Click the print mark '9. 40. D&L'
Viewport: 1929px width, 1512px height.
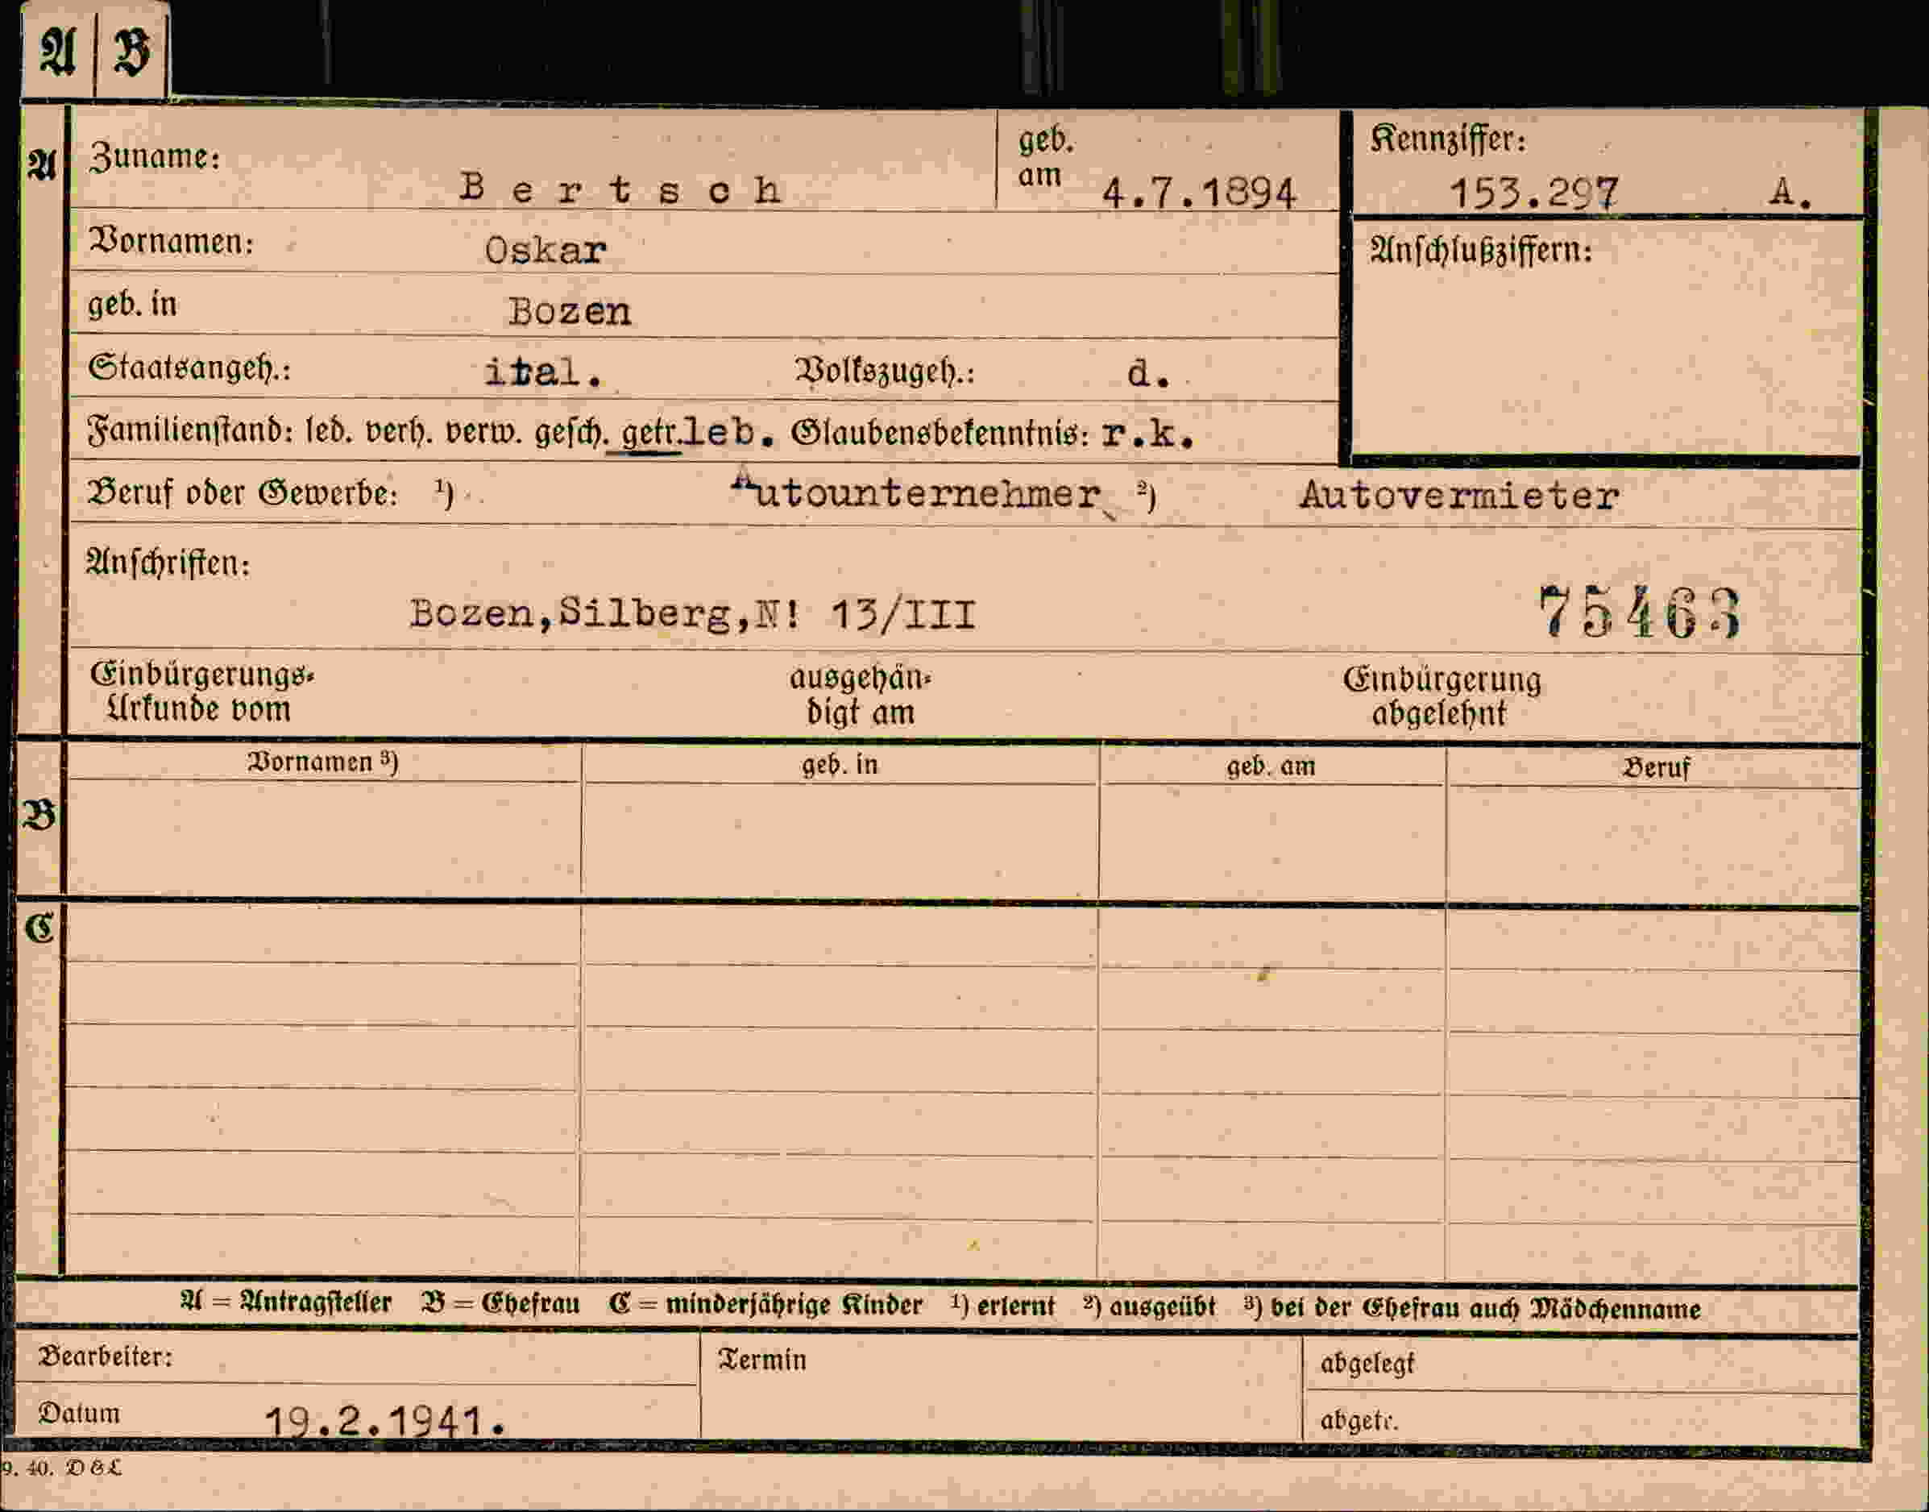pyautogui.click(x=62, y=1468)
